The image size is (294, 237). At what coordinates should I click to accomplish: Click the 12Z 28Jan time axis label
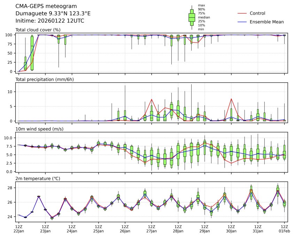tap(178, 229)
